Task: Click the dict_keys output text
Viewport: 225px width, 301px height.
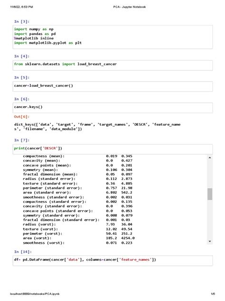Action: [97, 127]
